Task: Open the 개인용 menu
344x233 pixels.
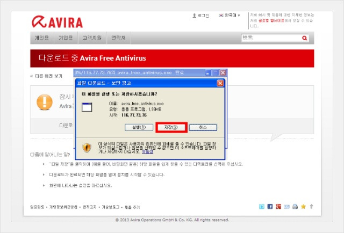Action: tap(42, 38)
